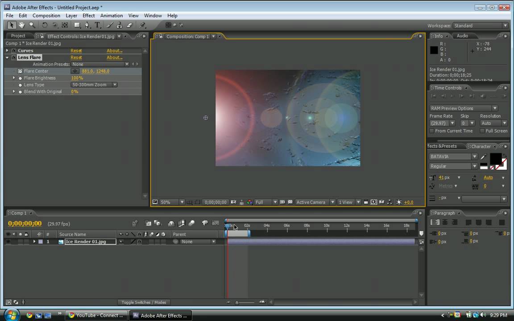514x321 pixels.
Task: Click the Ice Render 01.jpg source name field
Action: point(91,241)
